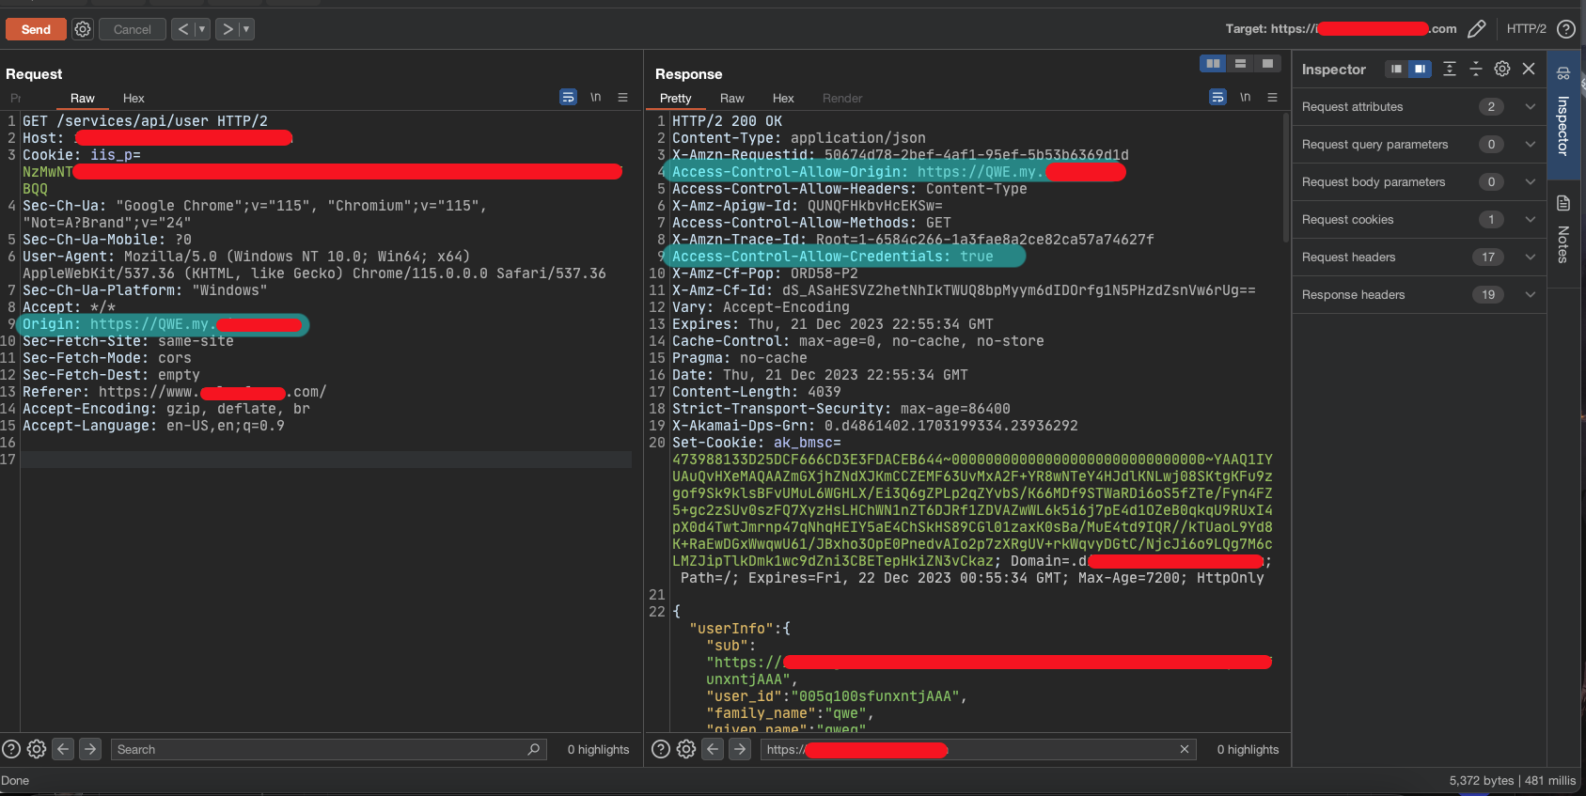Viewport: 1586px width, 796px height.
Task: Collapse all Inspector sections
Action: coord(1476,69)
